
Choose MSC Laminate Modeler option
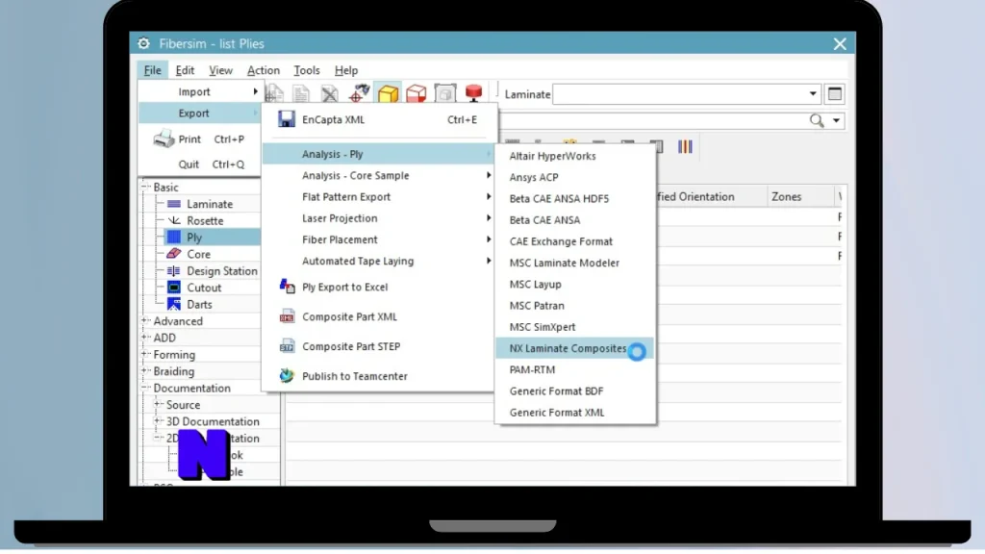(575, 263)
